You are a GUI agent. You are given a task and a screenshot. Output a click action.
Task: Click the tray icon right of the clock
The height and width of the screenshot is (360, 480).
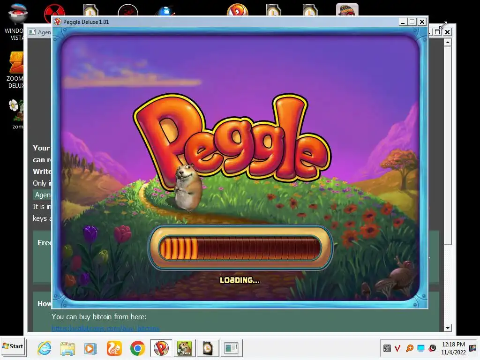[x=472, y=348]
